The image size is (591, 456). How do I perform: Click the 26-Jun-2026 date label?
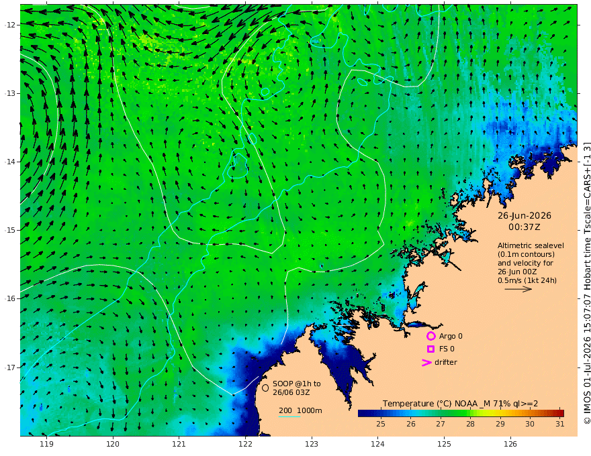tap(525, 215)
